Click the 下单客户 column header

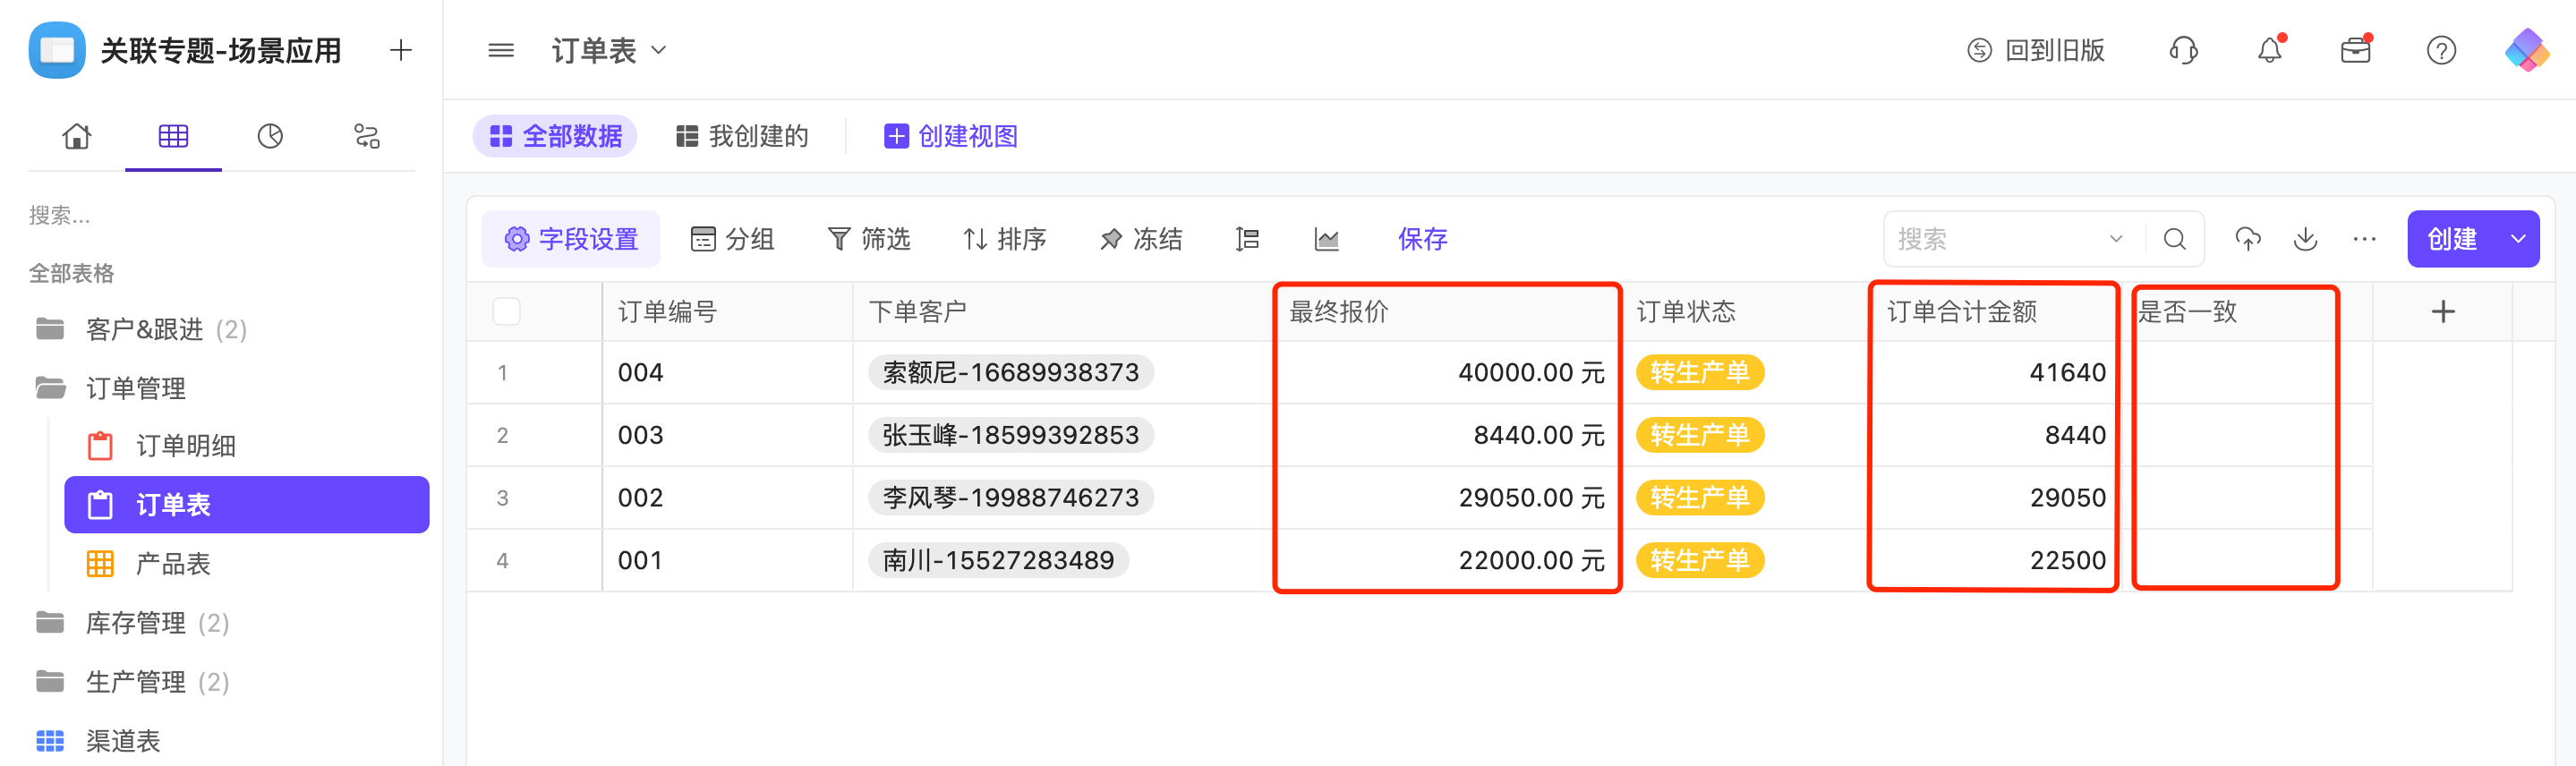[1063, 312]
